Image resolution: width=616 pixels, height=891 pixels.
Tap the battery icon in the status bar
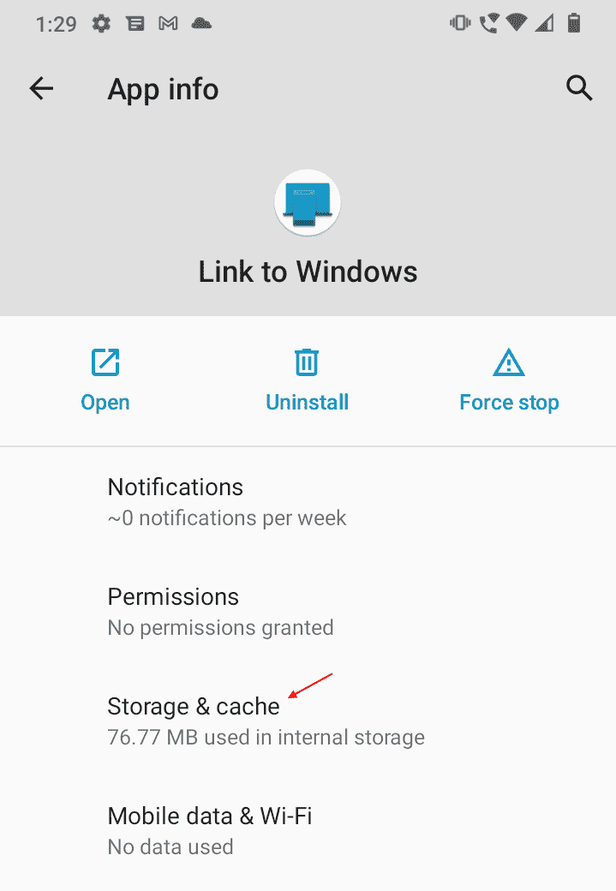pyautogui.click(x=575, y=23)
